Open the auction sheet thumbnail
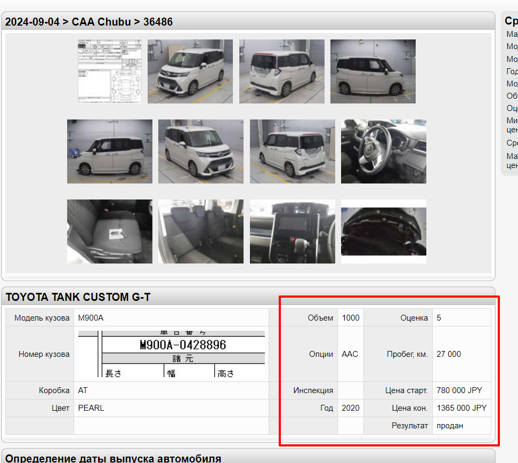Image resolution: width=518 pixels, height=463 pixels. [110, 71]
